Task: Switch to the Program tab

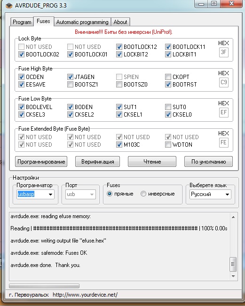Action: [22, 22]
